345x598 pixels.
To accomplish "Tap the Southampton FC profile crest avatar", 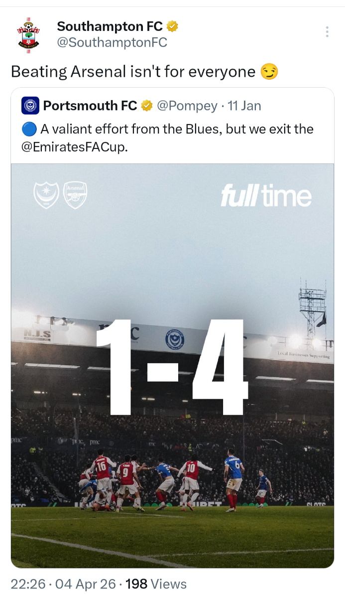I will click(x=28, y=33).
